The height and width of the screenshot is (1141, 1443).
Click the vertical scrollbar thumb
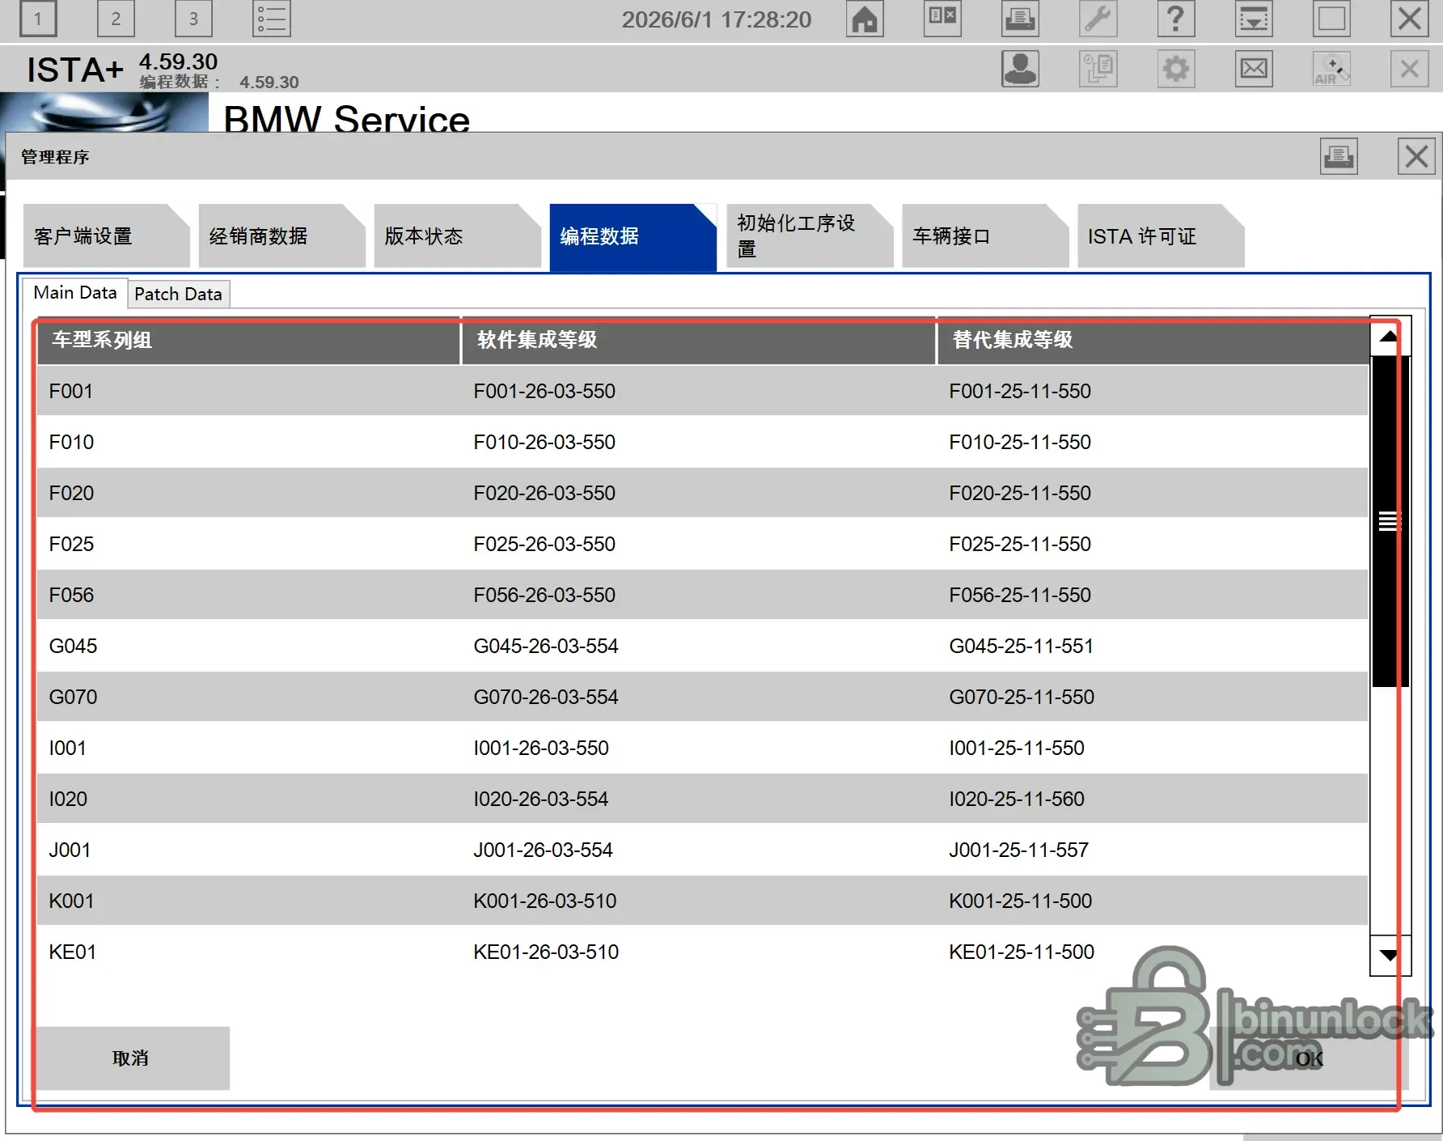(x=1390, y=522)
